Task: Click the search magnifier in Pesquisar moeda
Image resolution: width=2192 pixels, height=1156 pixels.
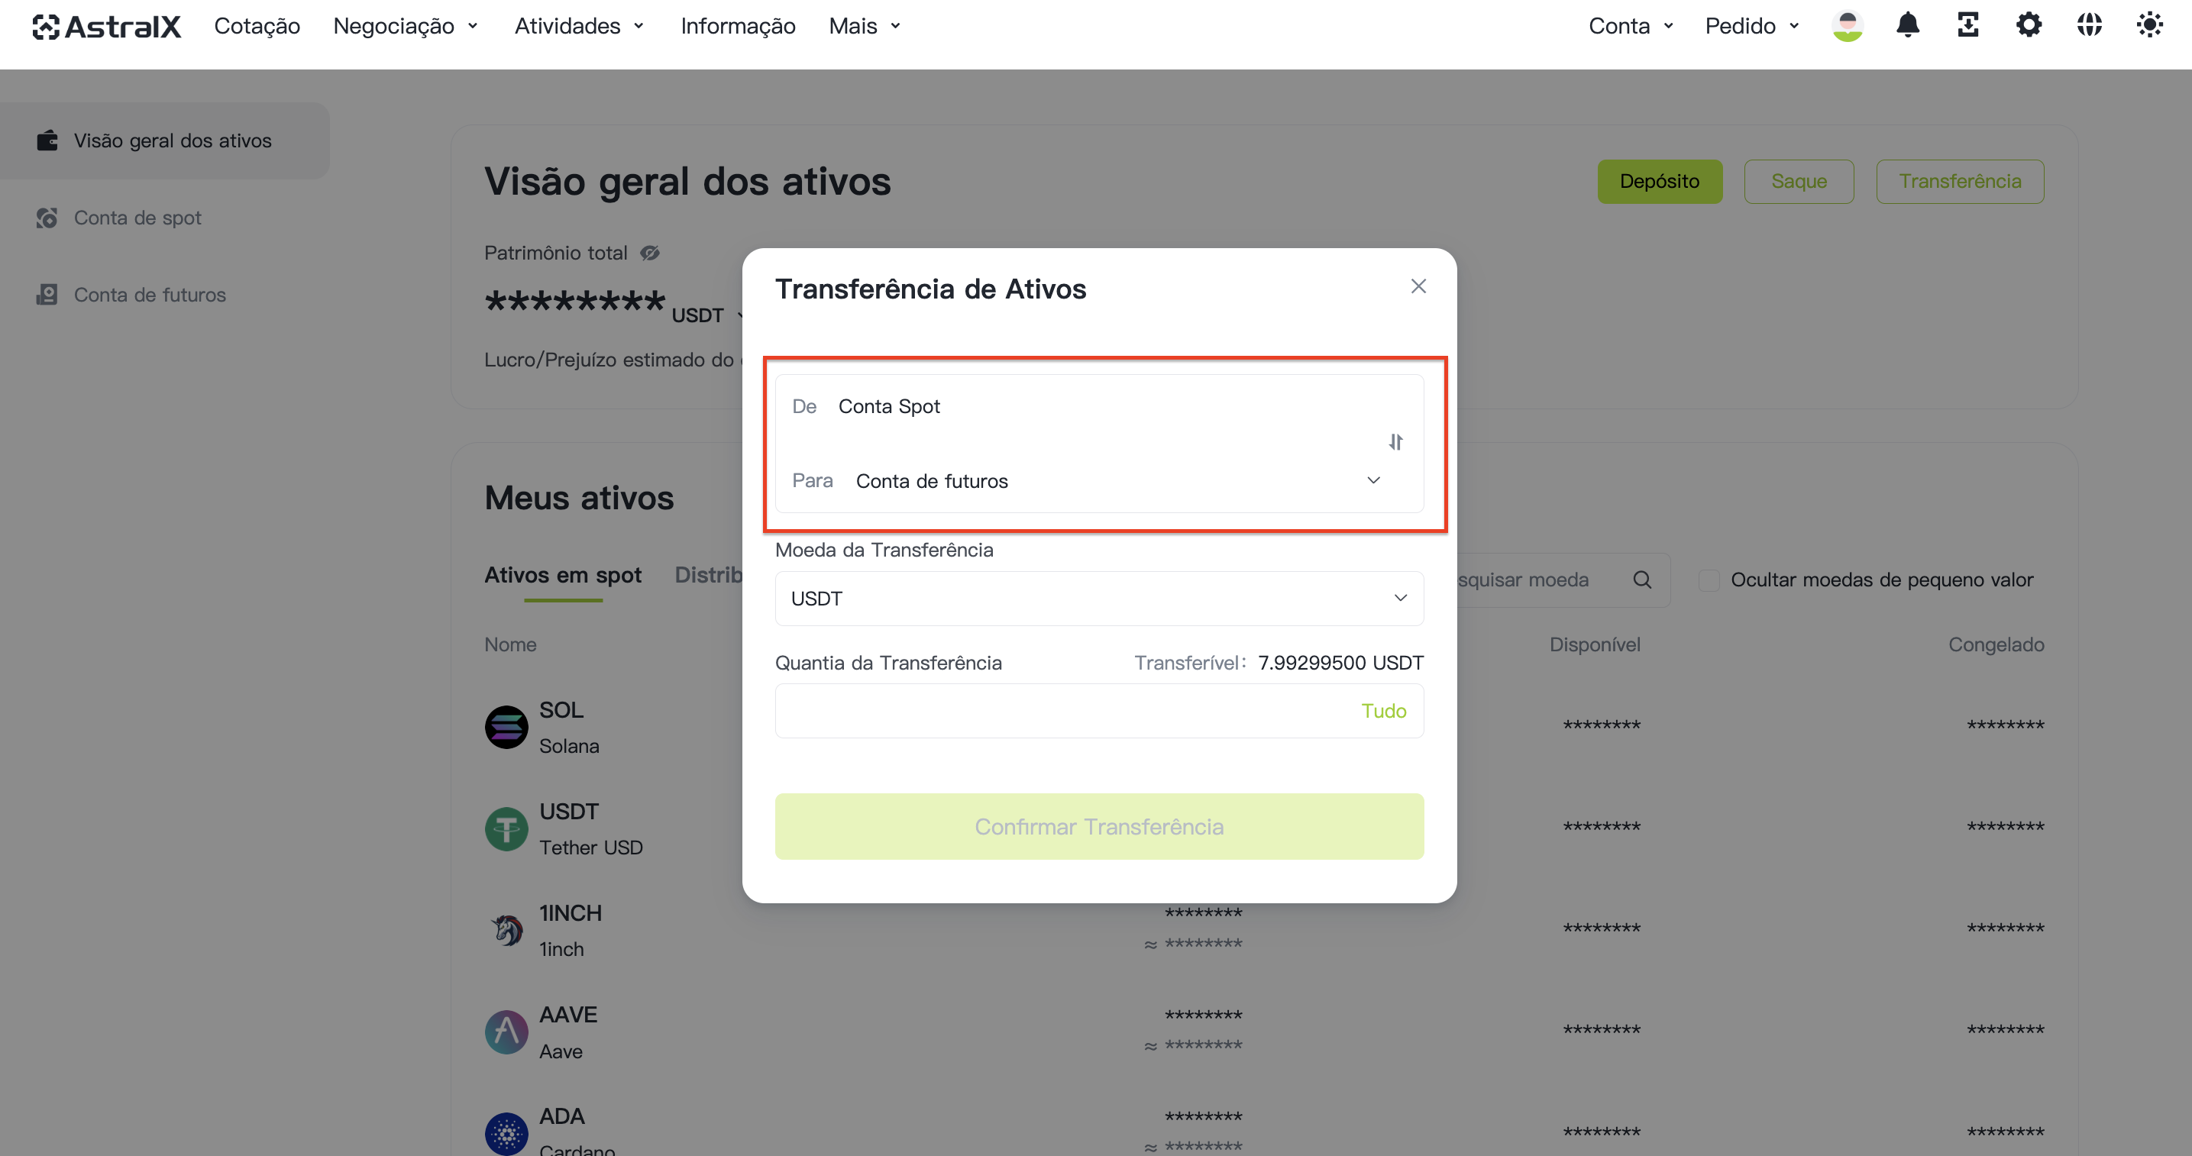Action: point(1642,580)
